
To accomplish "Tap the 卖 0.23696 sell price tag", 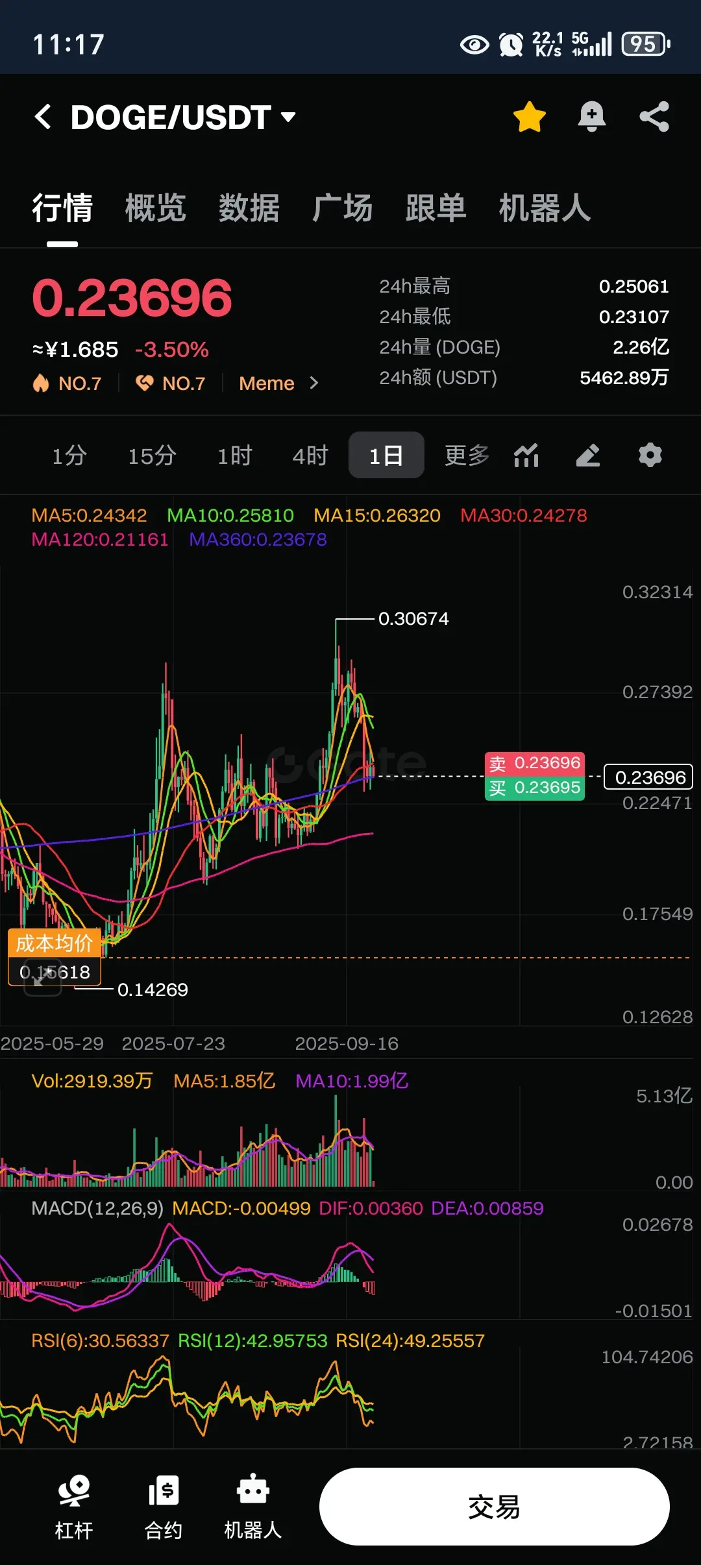I will click(x=535, y=763).
